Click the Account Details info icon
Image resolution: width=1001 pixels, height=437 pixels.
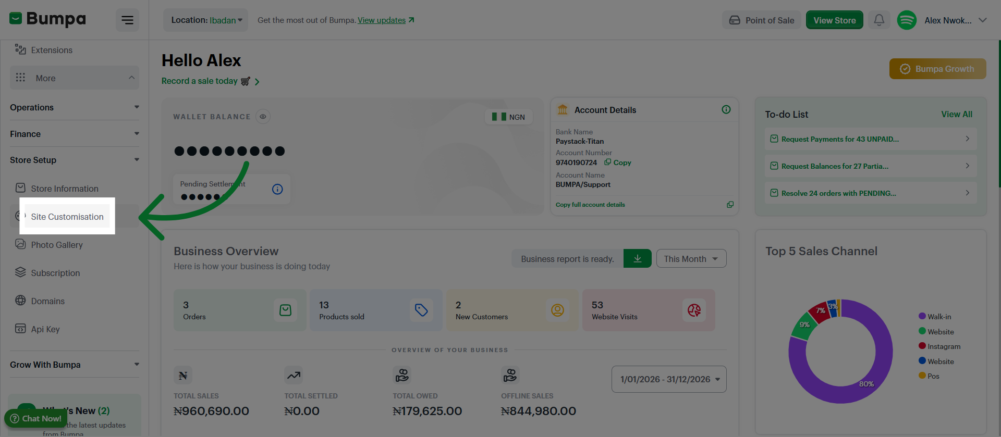[x=726, y=109]
